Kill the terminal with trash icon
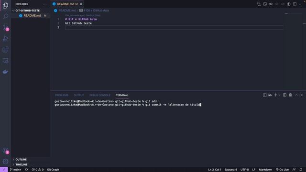The image size is (306, 172). click(291, 95)
